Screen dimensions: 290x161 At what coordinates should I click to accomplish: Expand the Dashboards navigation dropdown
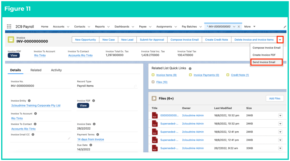click(133, 27)
